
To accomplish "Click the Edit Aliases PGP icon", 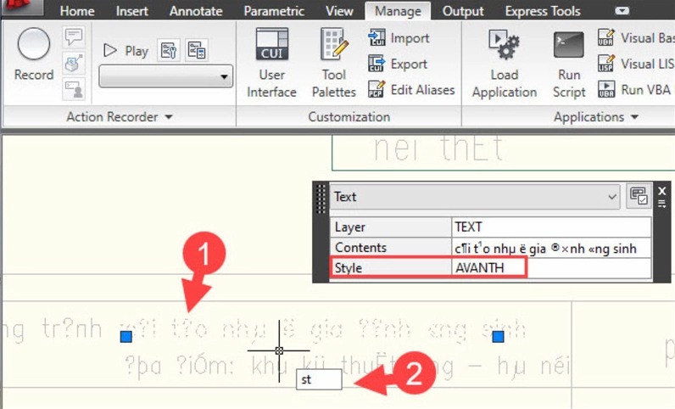I will [x=377, y=90].
